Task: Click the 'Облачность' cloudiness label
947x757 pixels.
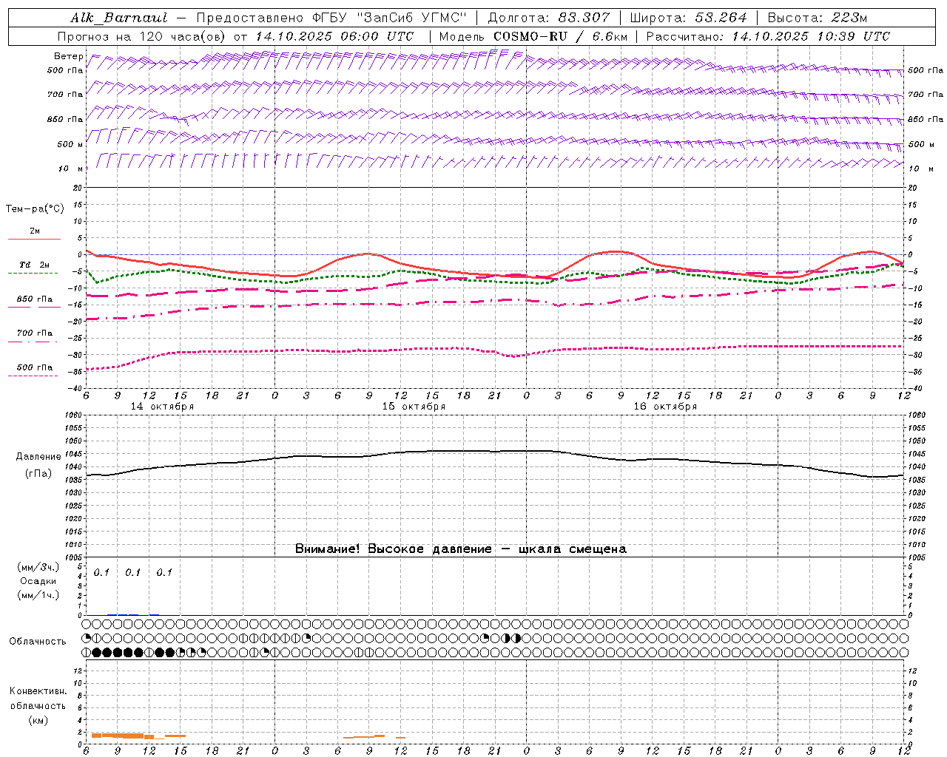Action: (38, 642)
